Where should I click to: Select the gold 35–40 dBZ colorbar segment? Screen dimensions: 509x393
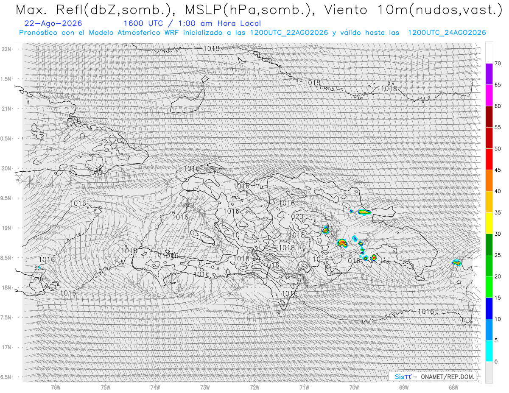tap(489, 202)
